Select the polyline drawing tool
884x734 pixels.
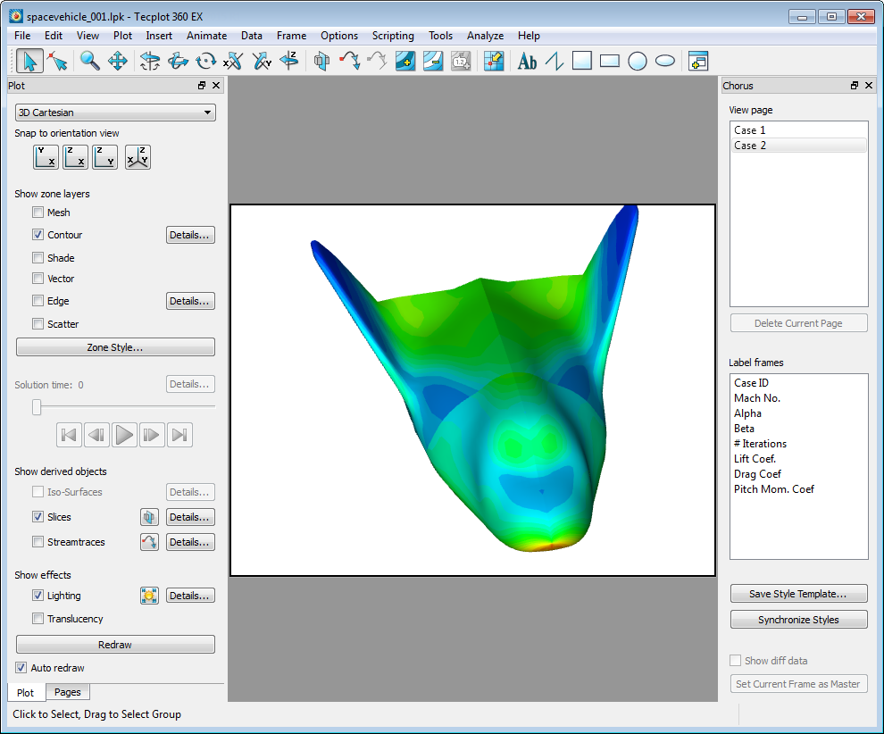[x=555, y=61]
